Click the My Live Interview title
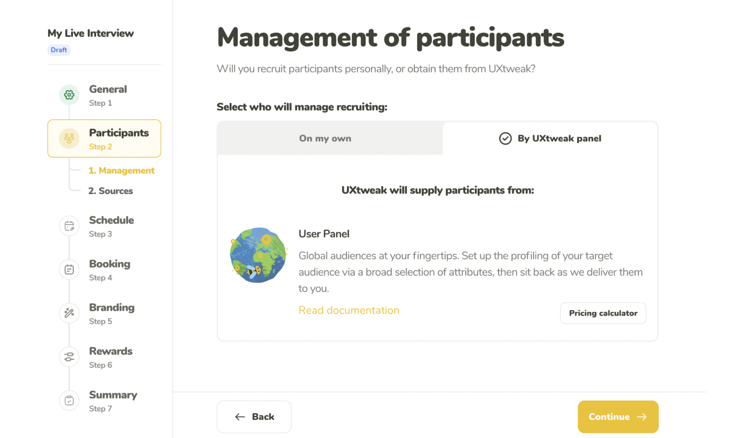This screenshot has width=747, height=438. coord(91,33)
